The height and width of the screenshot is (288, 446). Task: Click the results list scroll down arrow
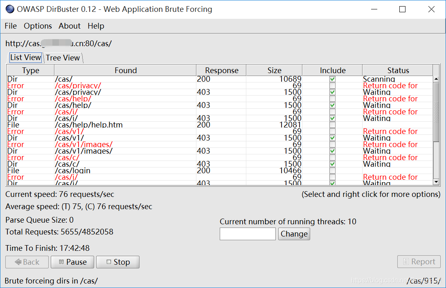(436, 181)
